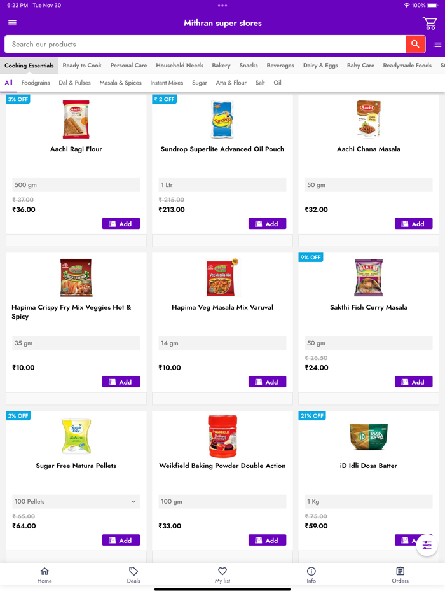Filter by Masala & Spices subcategory
445x594 pixels.
(x=120, y=83)
